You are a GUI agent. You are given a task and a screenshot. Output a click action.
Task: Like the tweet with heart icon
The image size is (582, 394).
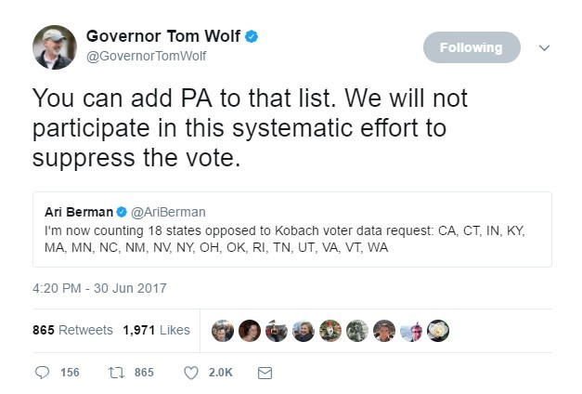(x=190, y=373)
